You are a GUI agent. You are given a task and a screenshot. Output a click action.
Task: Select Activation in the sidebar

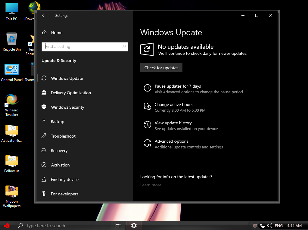click(60, 165)
